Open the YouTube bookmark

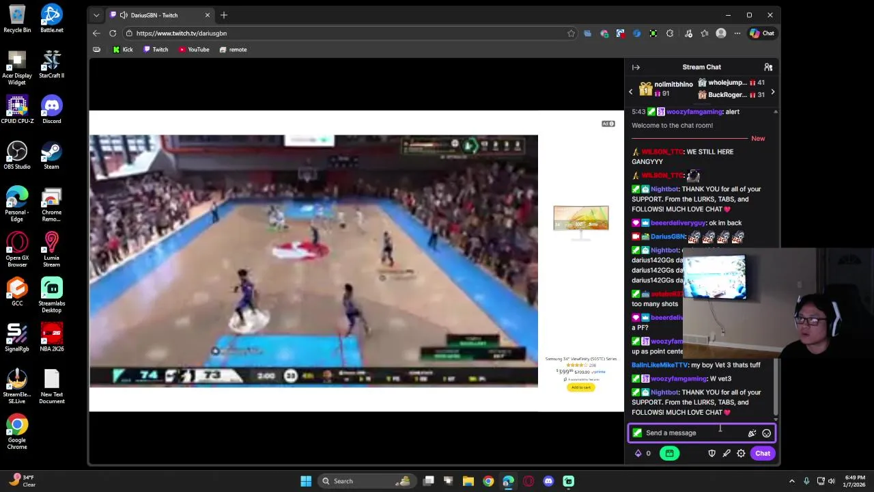pos(194,49)
